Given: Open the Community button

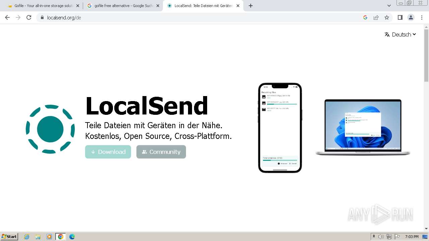Looking at the screenshot, I should [x=161, y=152].
